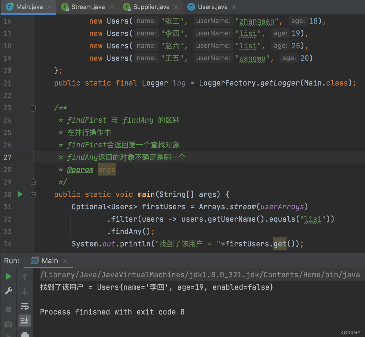Click the up arrow in console toolbar
The image size is (365, 337).
[x=25, y=277]
